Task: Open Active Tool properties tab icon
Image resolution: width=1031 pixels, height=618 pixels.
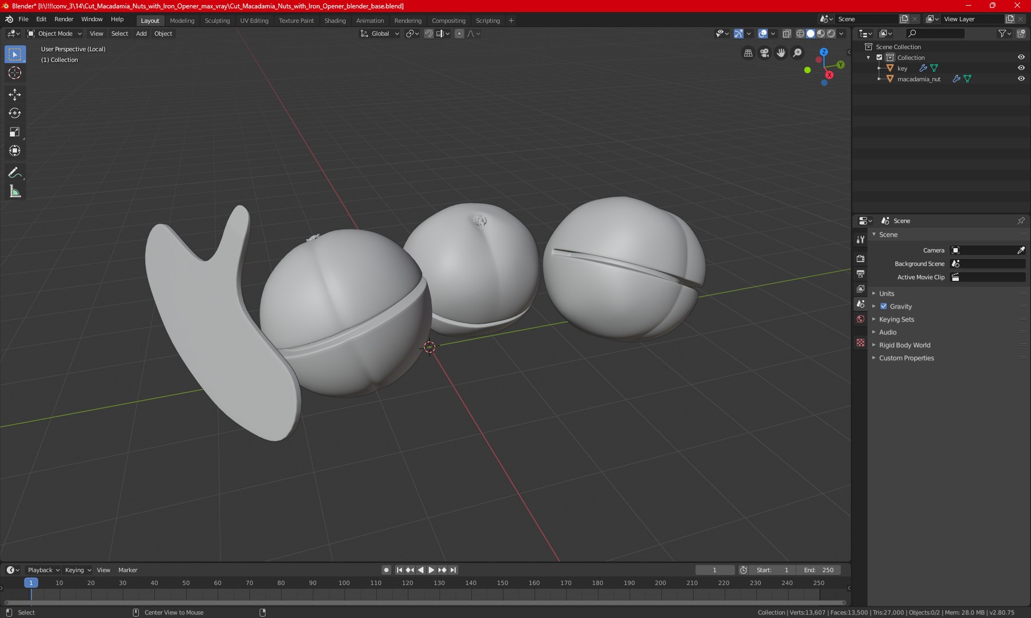Action: tap(860, 239)
